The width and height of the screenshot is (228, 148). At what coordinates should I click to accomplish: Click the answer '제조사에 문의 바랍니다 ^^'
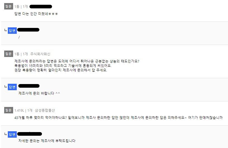pyautogui.click(x=39, y=93)
